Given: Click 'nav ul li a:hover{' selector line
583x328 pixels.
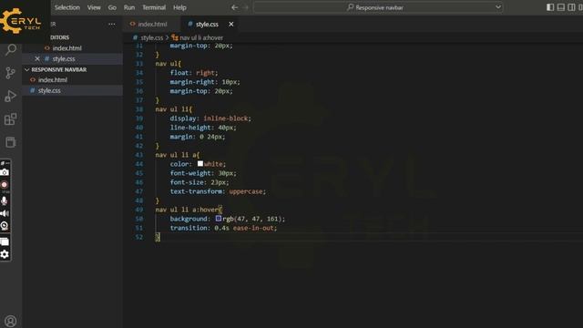Looking at the screenshot, I should pyautogui.click(x=189, y=210).
